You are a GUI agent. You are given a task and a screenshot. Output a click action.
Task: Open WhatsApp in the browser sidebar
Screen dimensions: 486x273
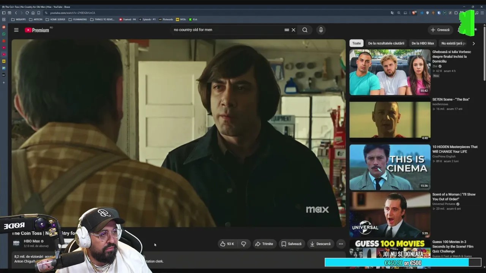[x=4, y=34]
